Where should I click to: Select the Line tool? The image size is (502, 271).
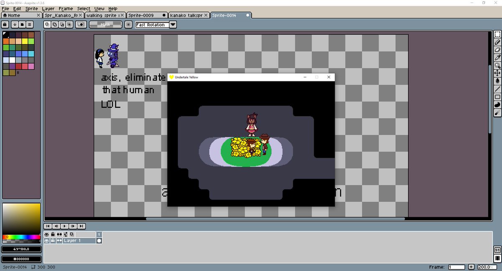click(497, 89)
